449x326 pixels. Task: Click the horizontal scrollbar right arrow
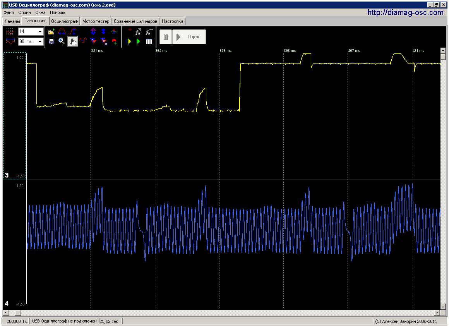coord(437,312)
